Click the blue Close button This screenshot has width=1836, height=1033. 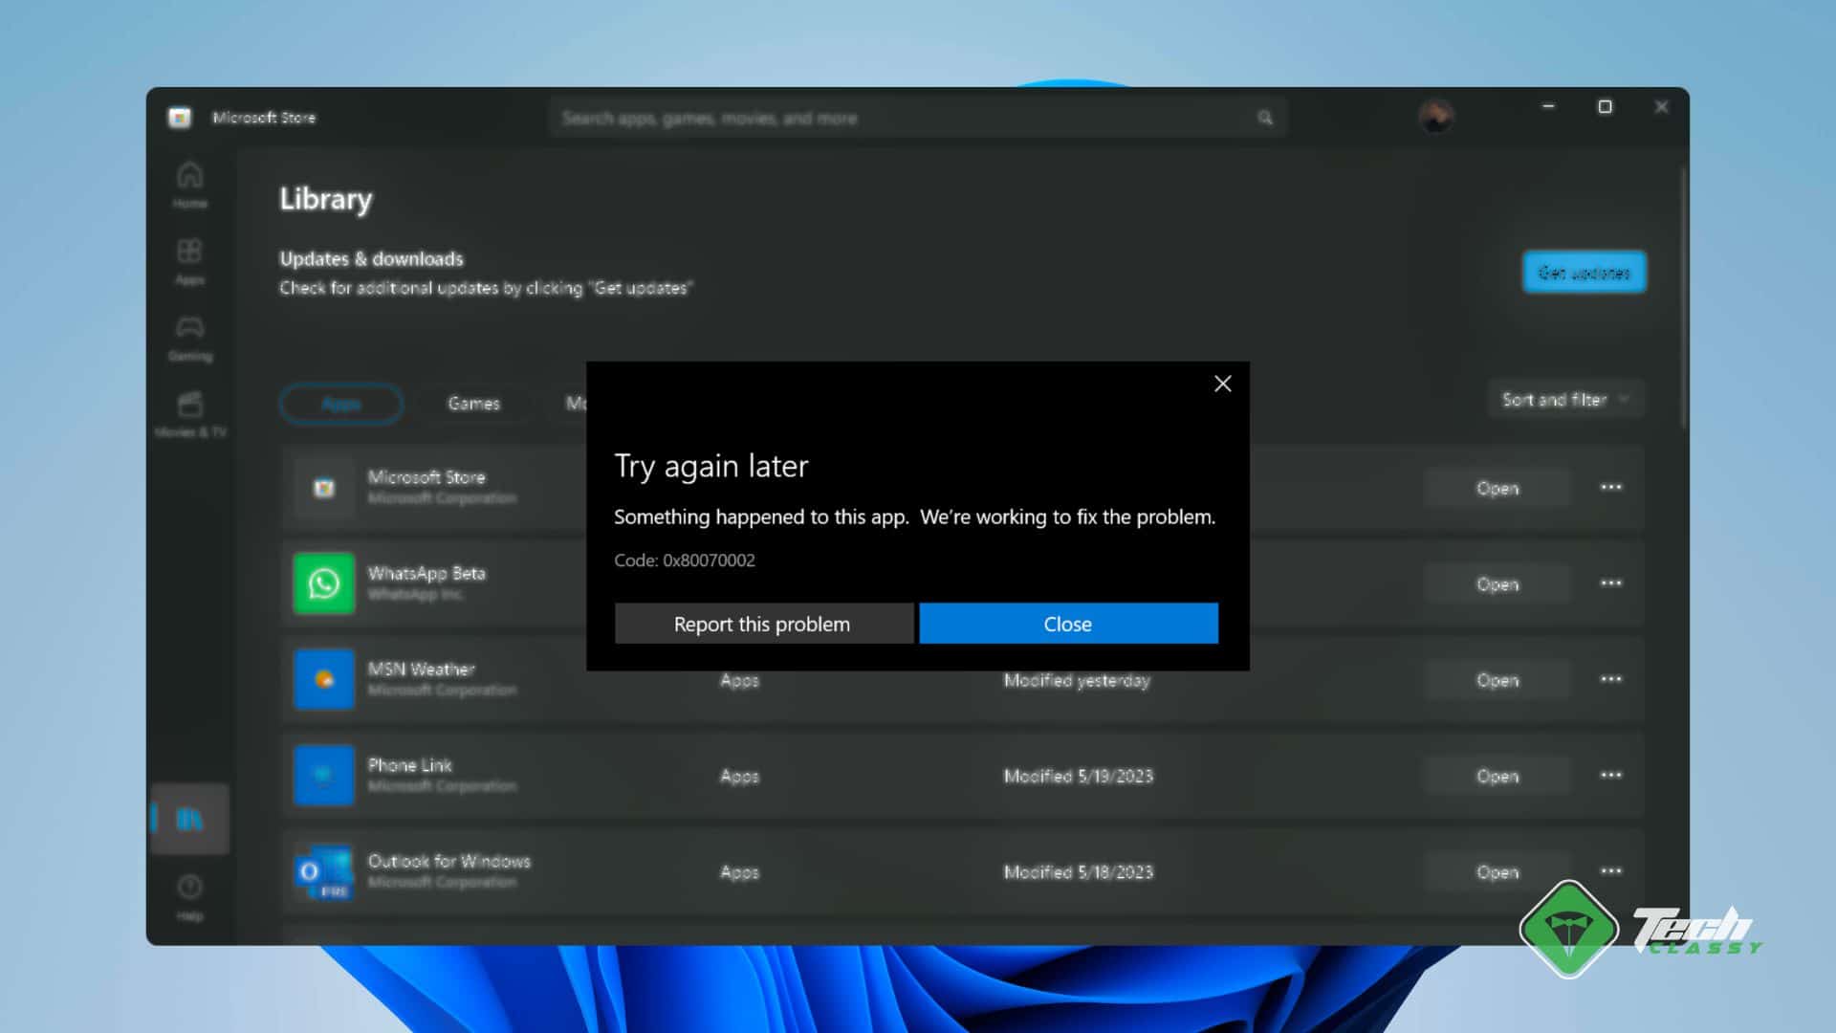coord(1068,624)
